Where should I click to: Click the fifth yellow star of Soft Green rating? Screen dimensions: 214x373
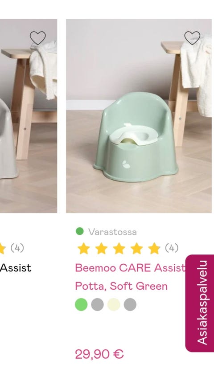click(154, 248)
